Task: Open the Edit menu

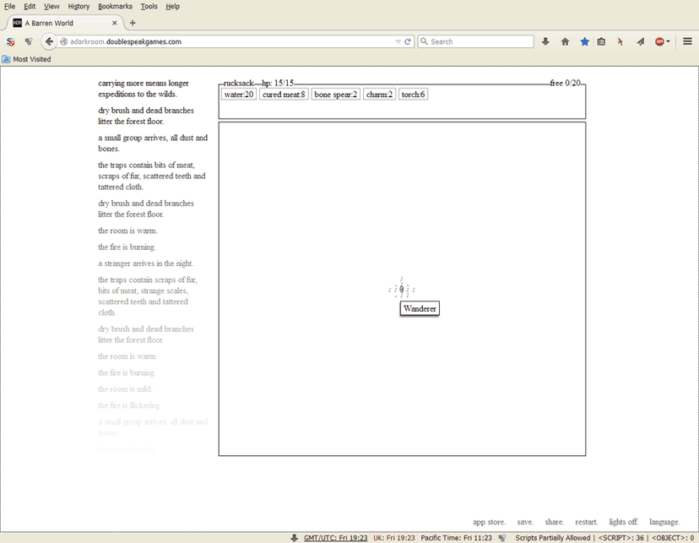Action: 30,6
